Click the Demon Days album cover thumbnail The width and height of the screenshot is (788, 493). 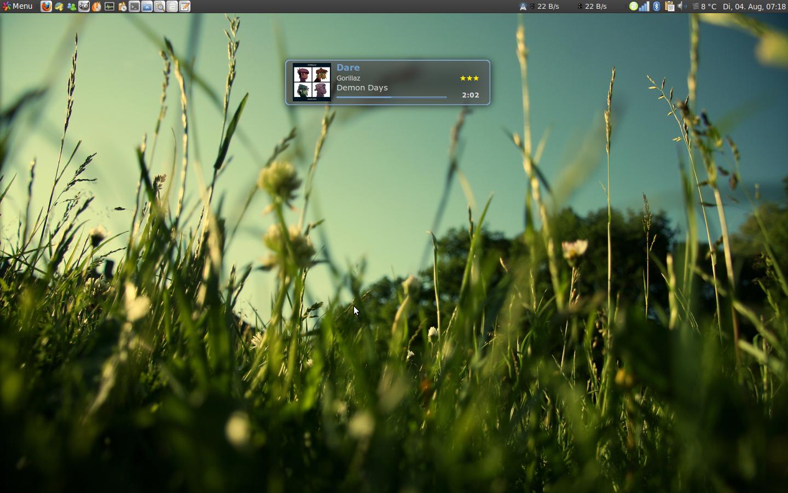click(312, 82)
